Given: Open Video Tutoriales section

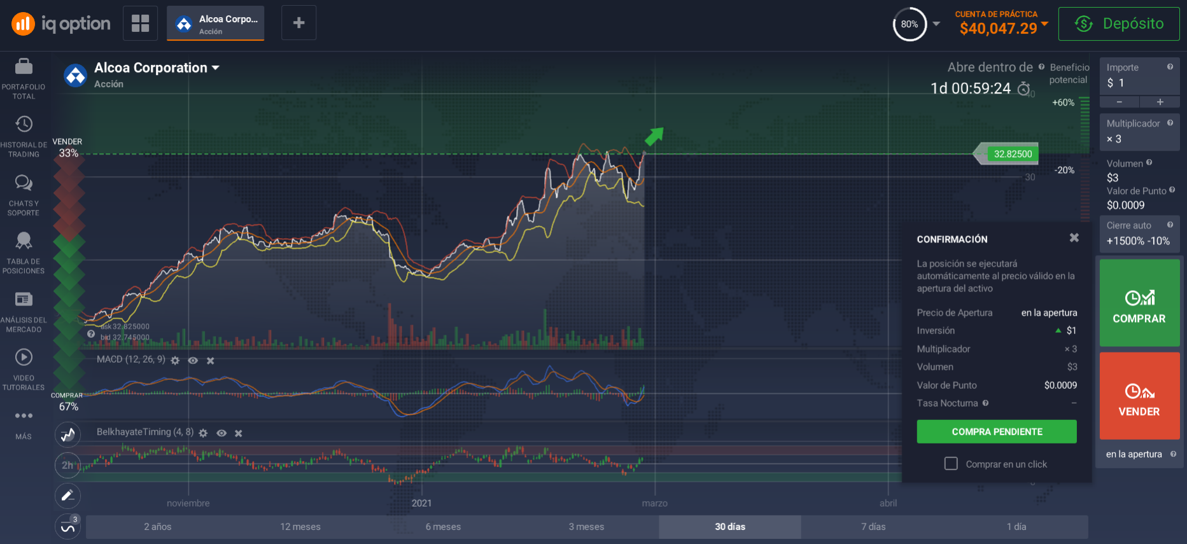Looking at the screenshot, I should point(24,370).
